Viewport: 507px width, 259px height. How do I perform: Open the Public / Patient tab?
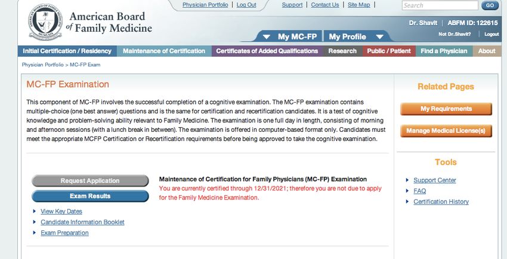(x=389, y=51)
